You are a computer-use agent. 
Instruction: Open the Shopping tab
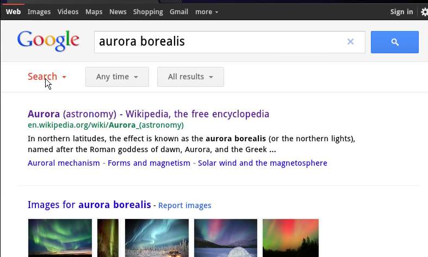[x=148, y=12]
